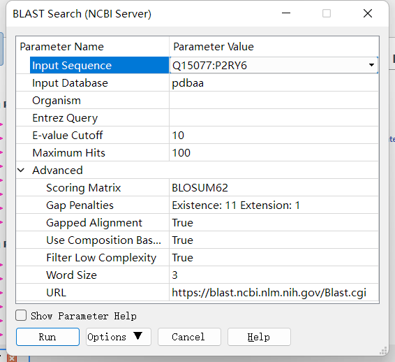Open Help for BLAST search
The image size is (395, 362).
[x=259, y=337]
